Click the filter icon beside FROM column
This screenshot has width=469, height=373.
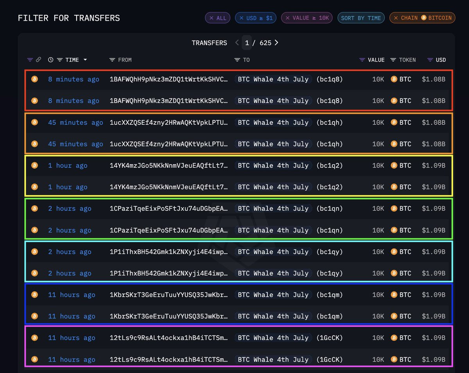tap(112, 60)
